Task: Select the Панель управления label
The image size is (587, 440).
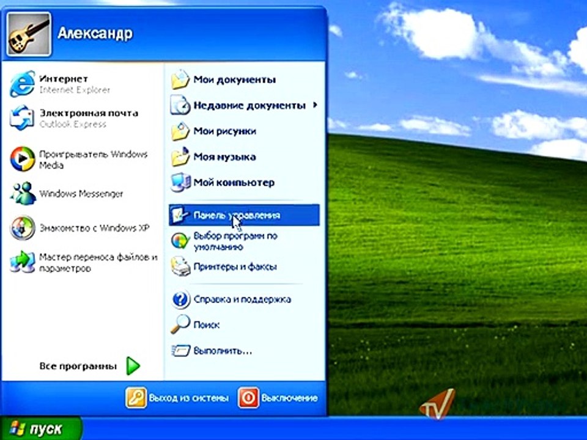Action: coord(237,216)
